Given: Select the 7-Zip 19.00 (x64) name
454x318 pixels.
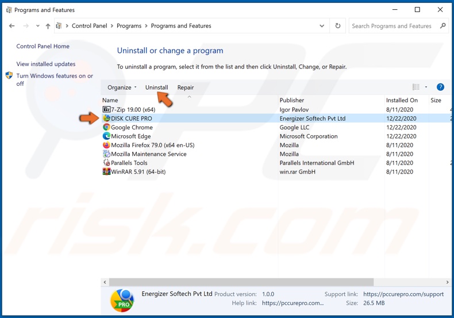Looking at the screenshot, I should coord(133,109).
